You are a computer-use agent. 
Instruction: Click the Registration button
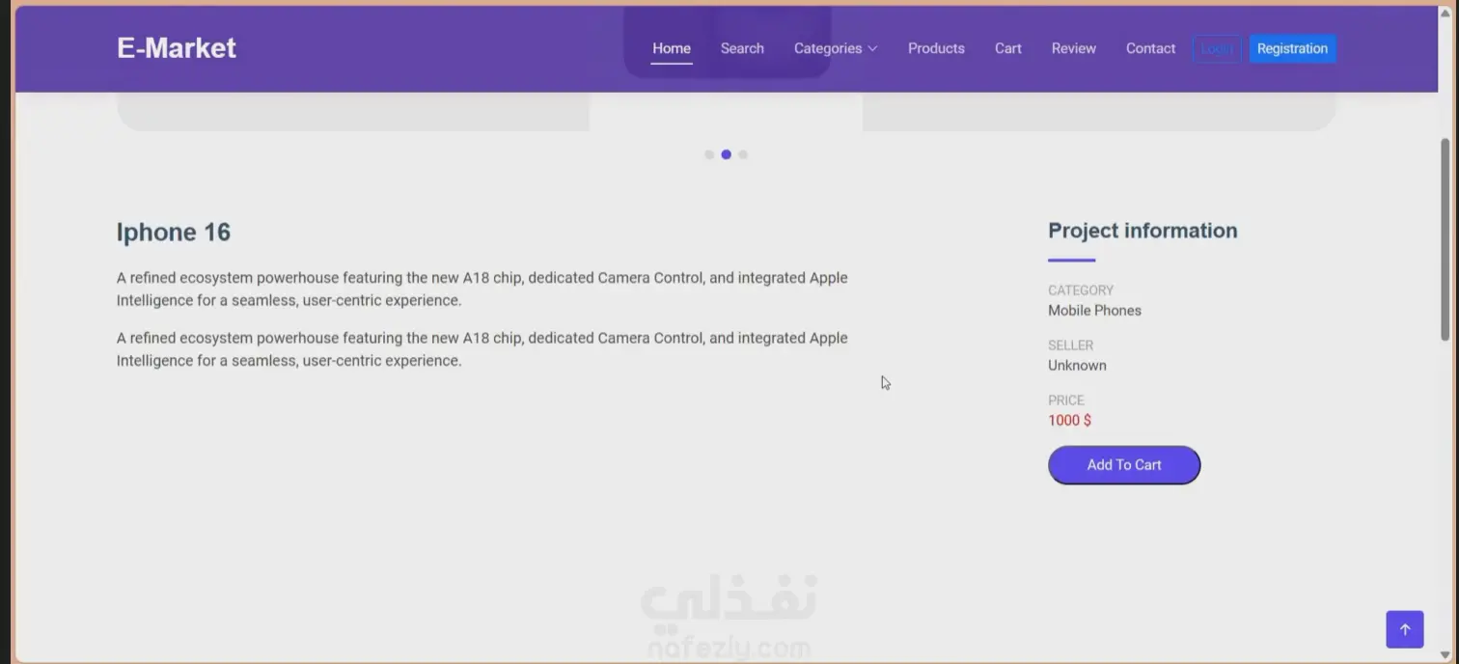pos(1292,49)
